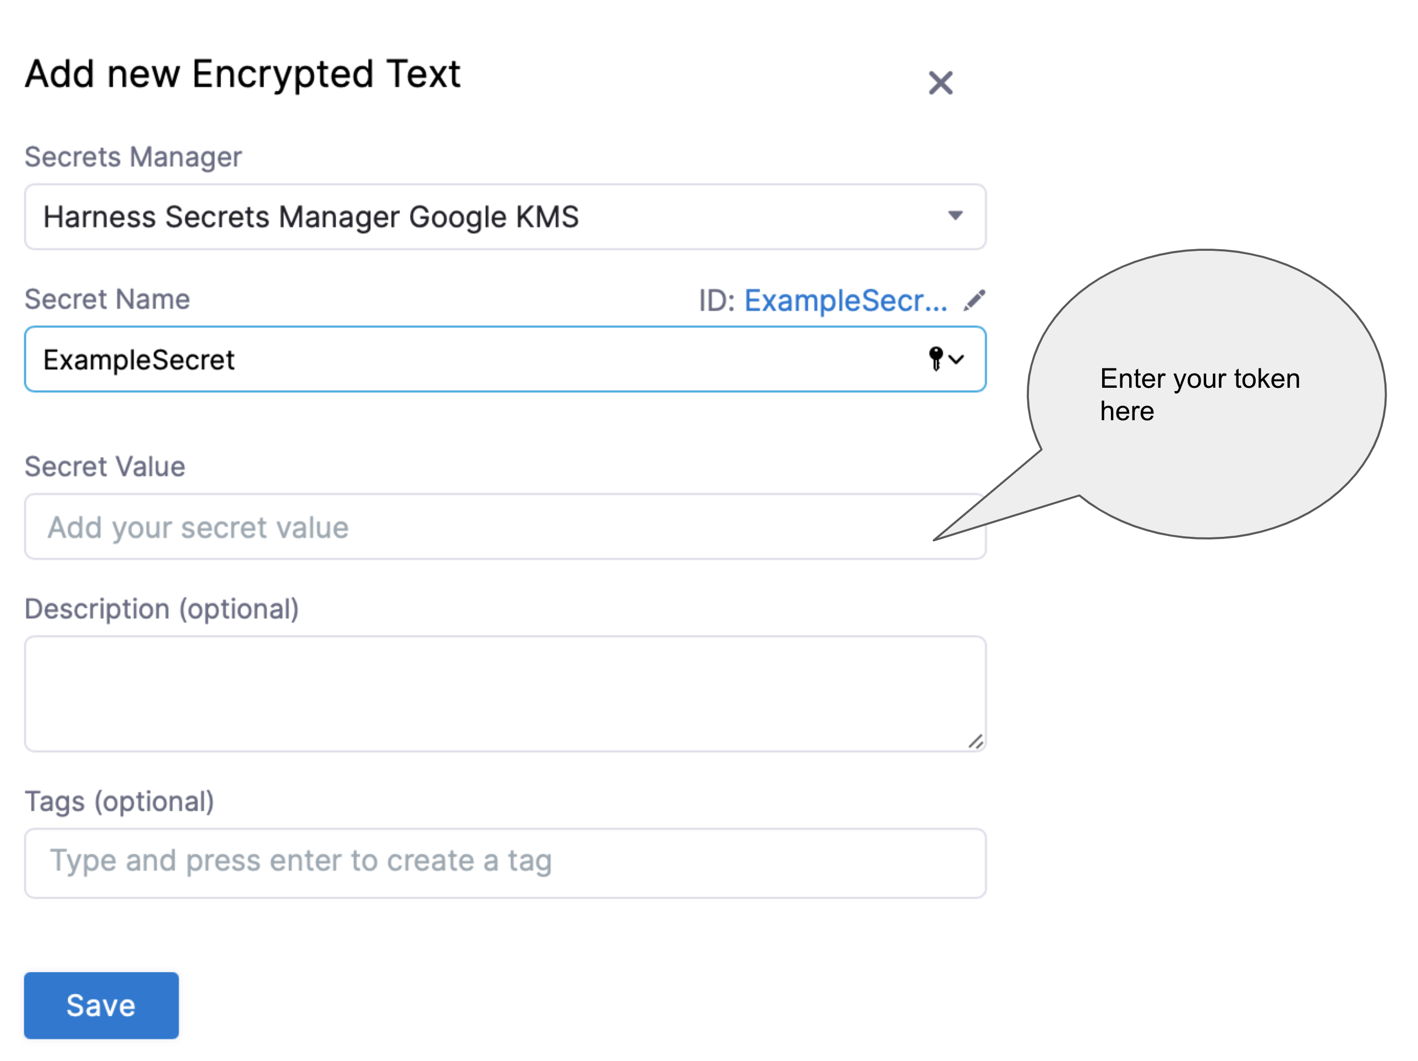Focus the ExampleSecret name input field
1418x1061 pixels.
point(449,359)
